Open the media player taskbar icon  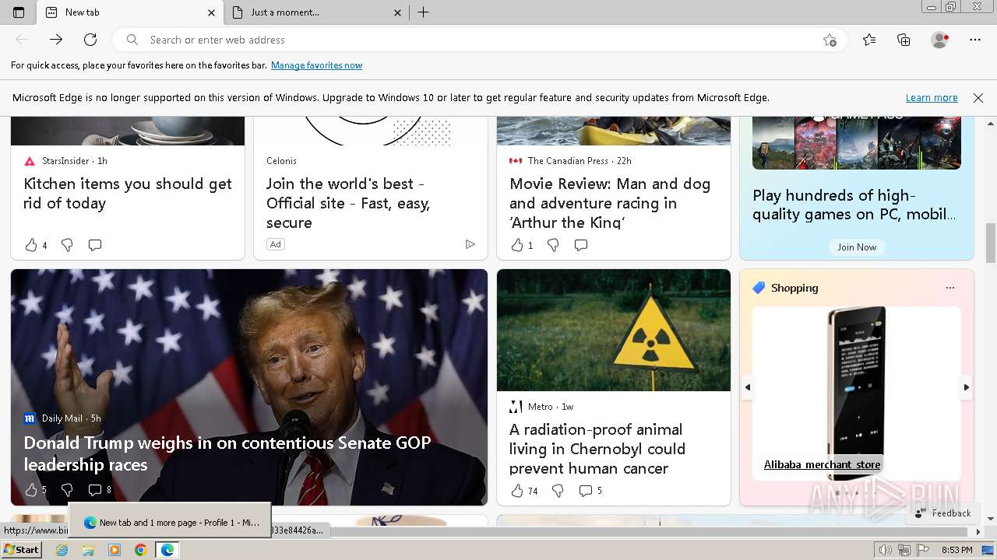[114, 550]
